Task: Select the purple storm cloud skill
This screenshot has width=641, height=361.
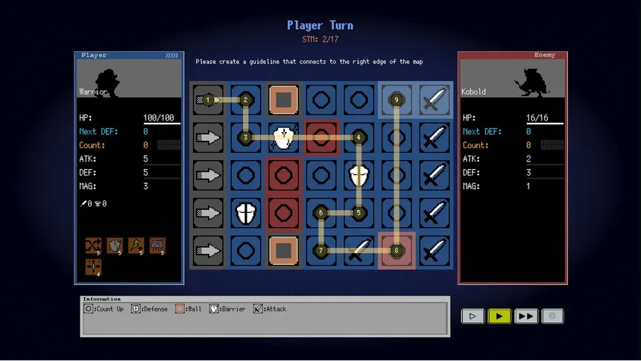Action: point(157,246)
